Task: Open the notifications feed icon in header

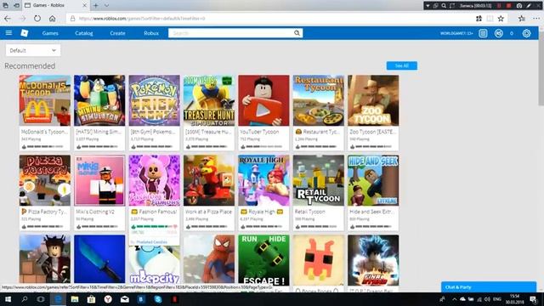Action: (483, 33)
